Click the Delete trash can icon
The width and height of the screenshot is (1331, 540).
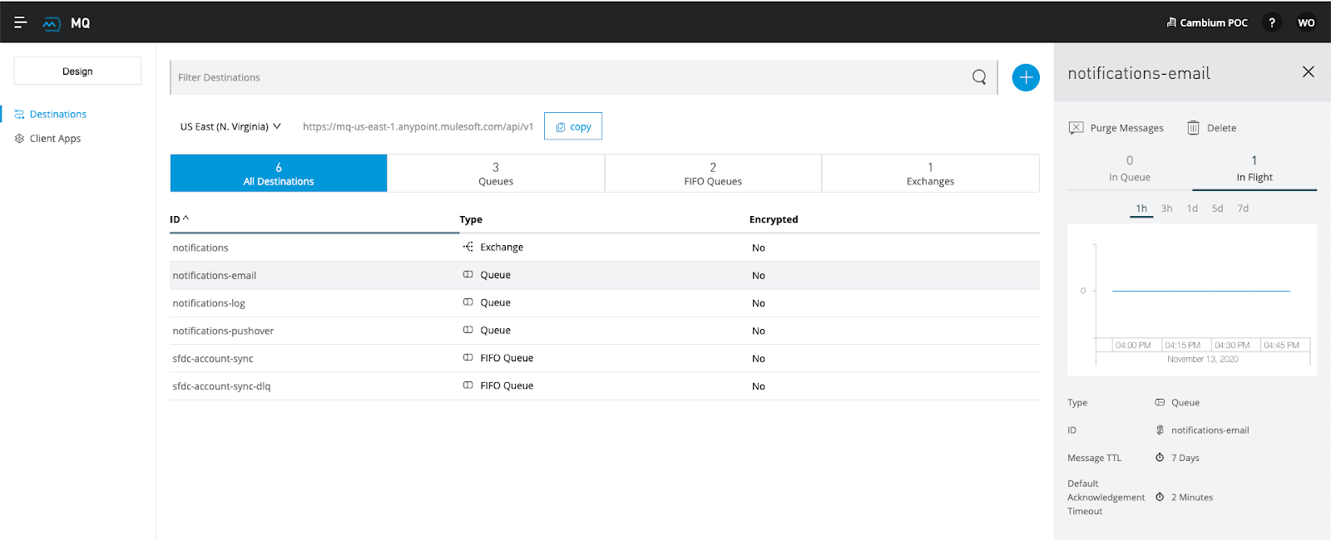[1193, 128]
